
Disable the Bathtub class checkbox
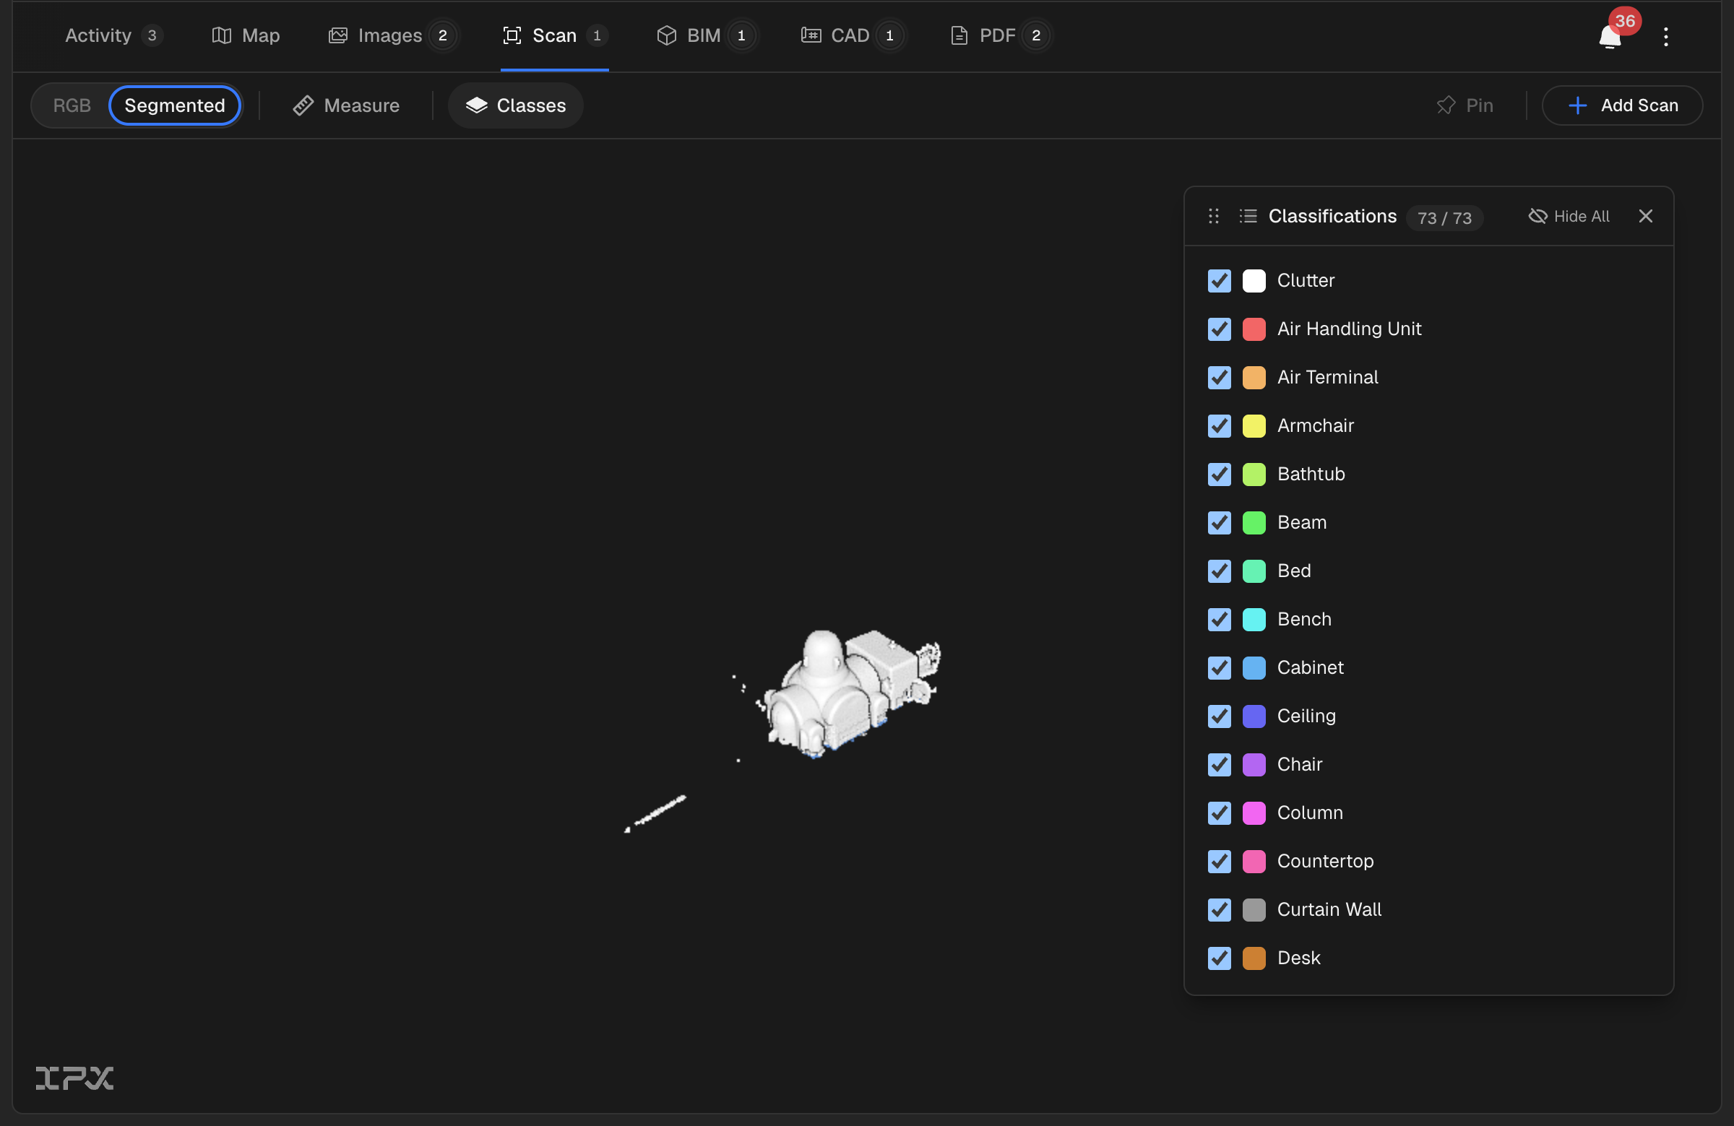click(1219, 474)
